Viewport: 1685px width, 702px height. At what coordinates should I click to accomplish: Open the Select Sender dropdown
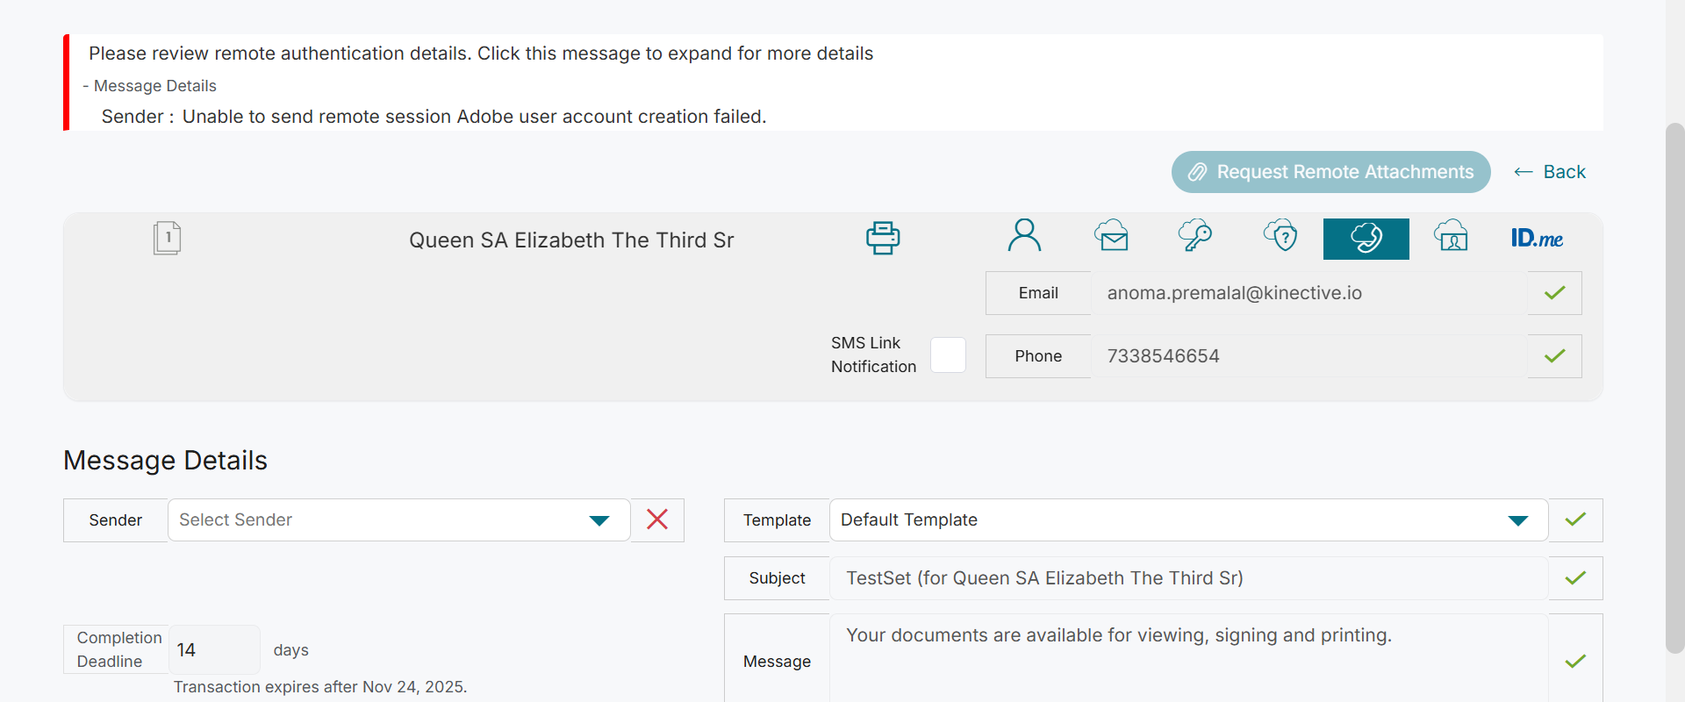[399, 520]
